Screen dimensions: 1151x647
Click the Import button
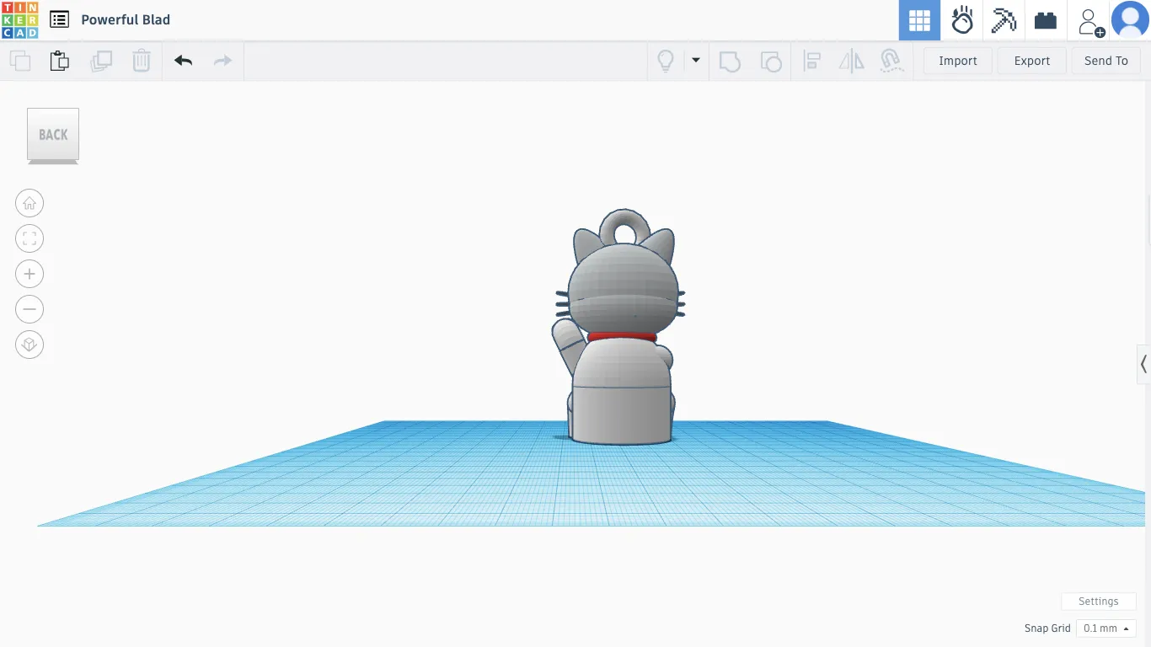point(958,61)
